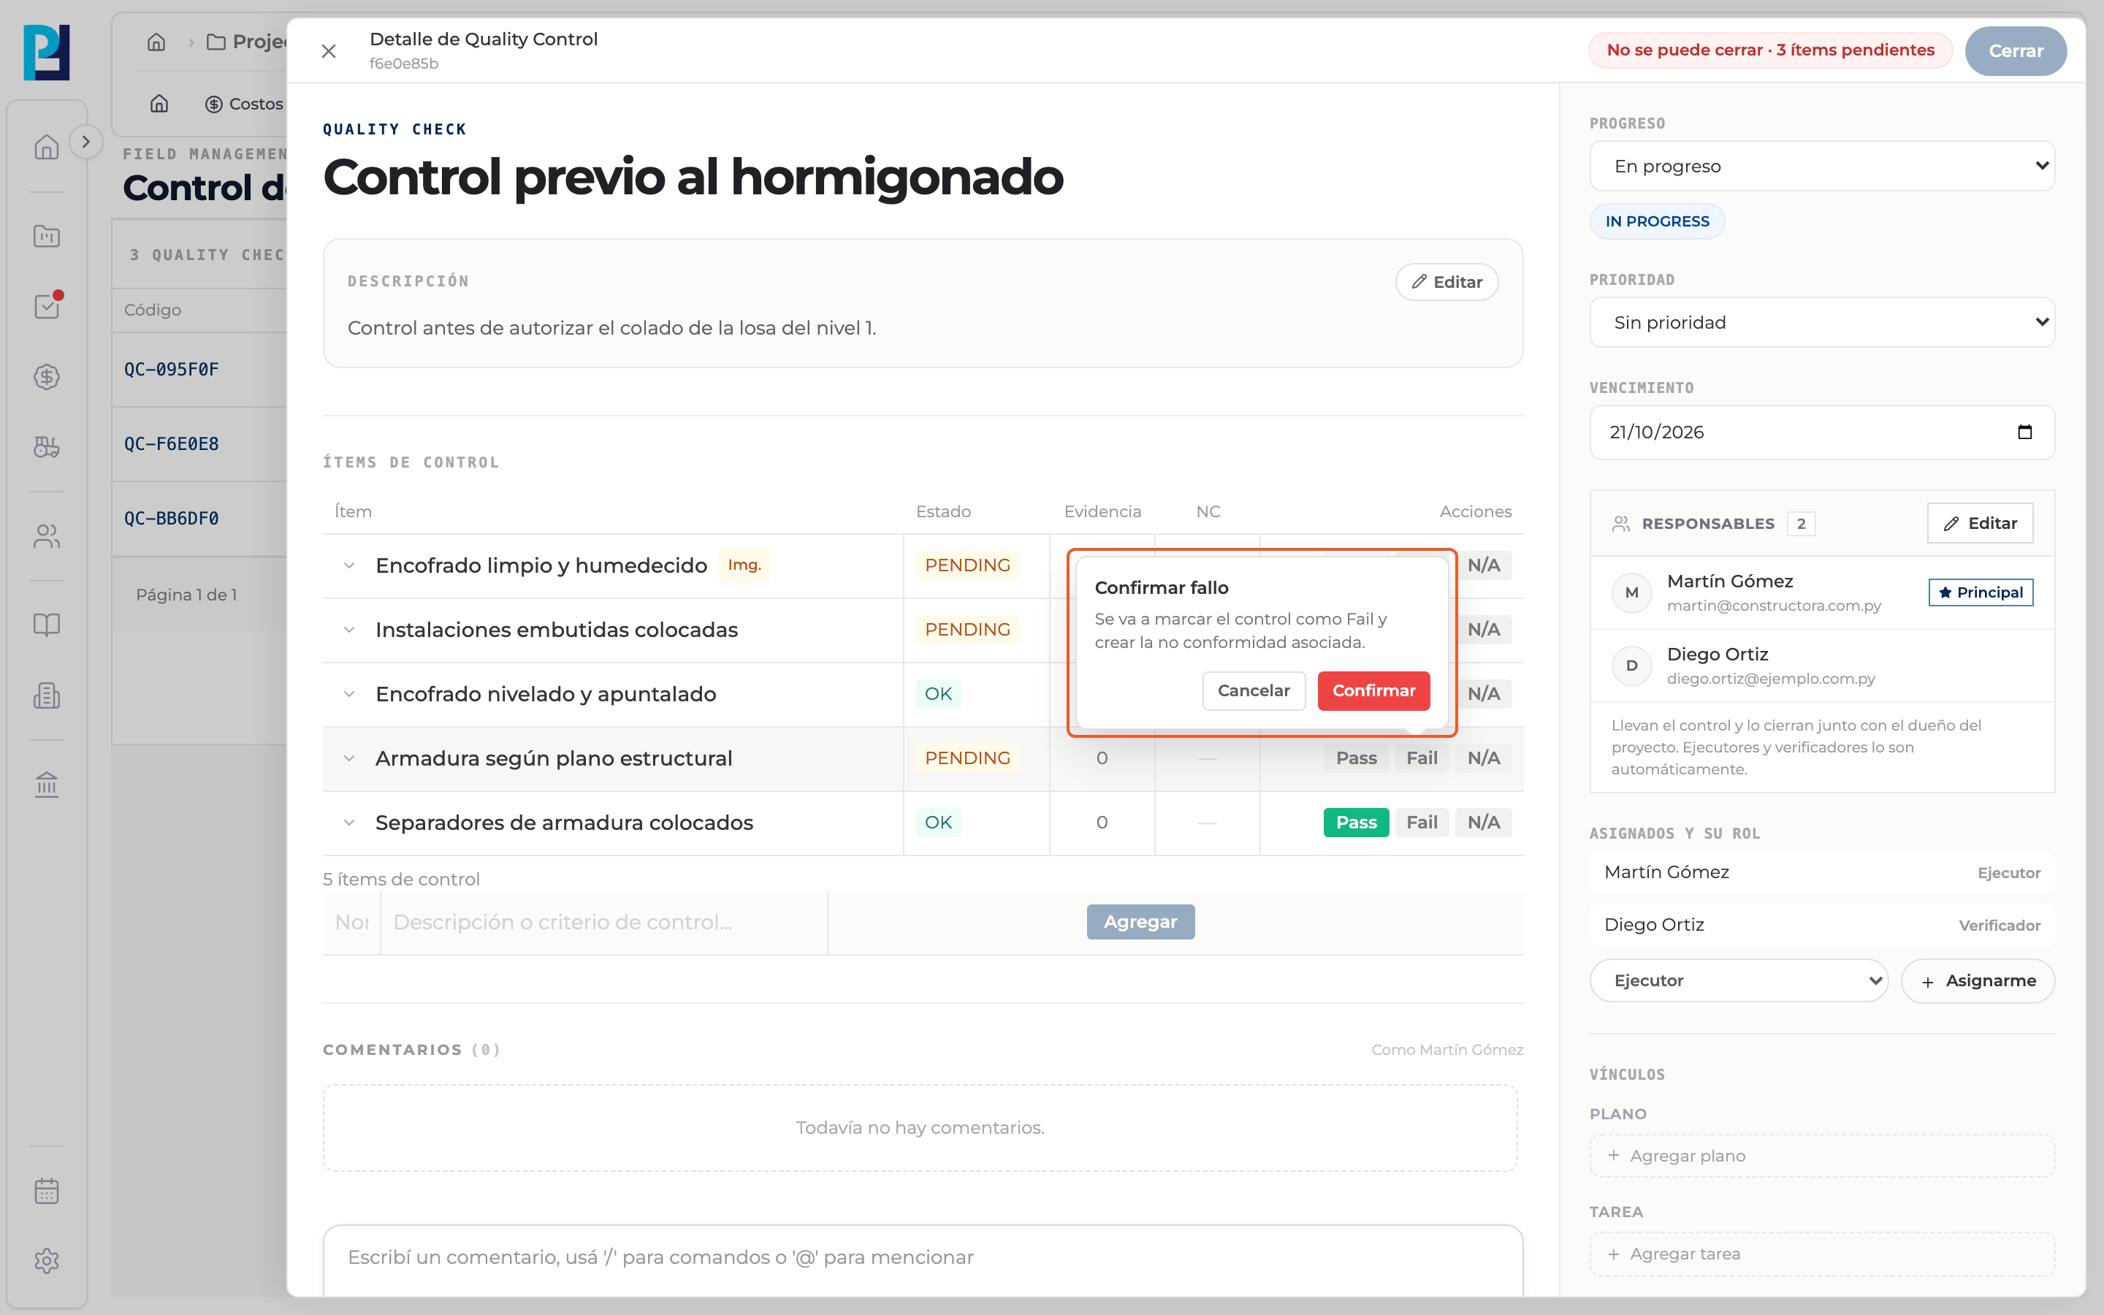The image size is (2104, 1315).
Task: Set Separadores de armadura colocados to Pass
Action: pyautogui.click(x=1357, y=823)
